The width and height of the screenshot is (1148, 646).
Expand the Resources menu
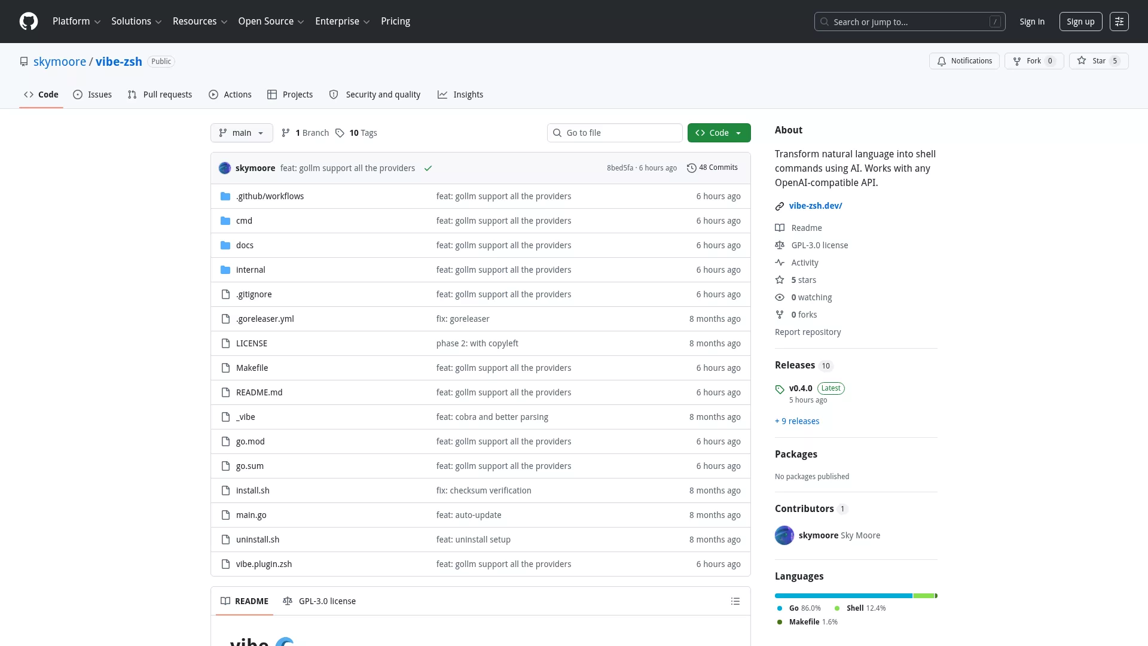(200, 22)
